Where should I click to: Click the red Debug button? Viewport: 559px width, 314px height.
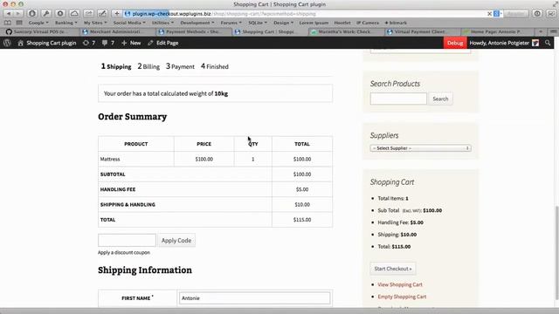(455, 43)
